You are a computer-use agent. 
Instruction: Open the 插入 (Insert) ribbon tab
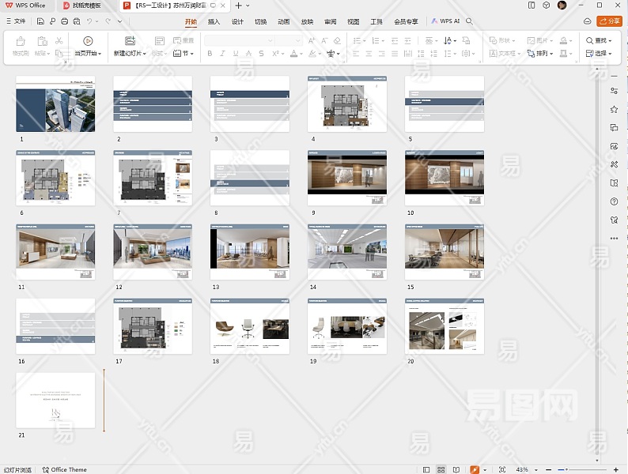[214, 21]
